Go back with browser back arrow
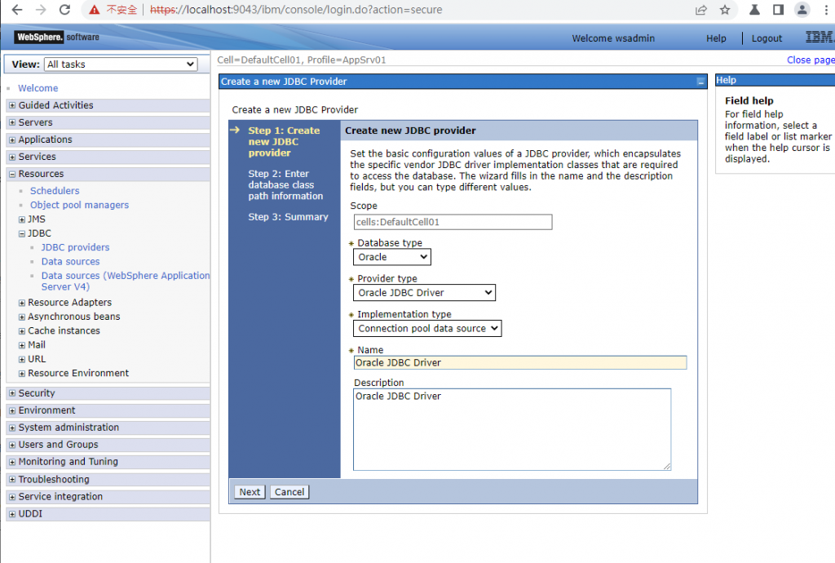 pyautogui.click(x=17, y=10)
